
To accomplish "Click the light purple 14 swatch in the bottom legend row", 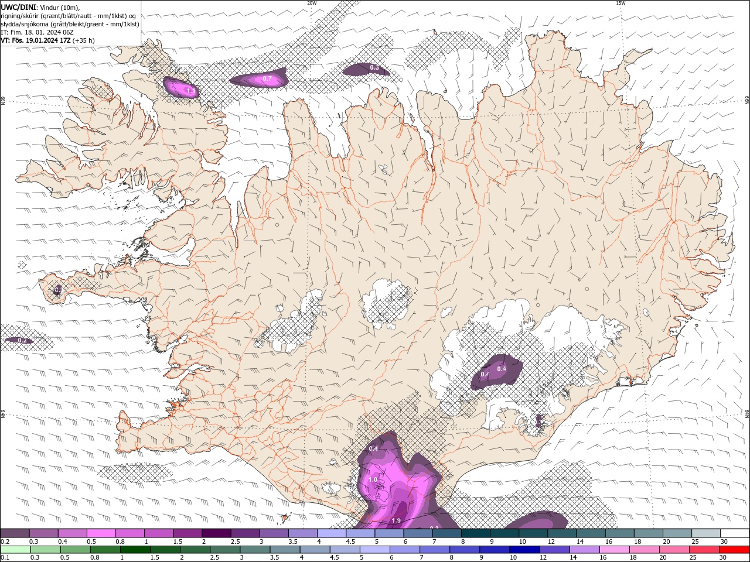I will coord(585,550).
